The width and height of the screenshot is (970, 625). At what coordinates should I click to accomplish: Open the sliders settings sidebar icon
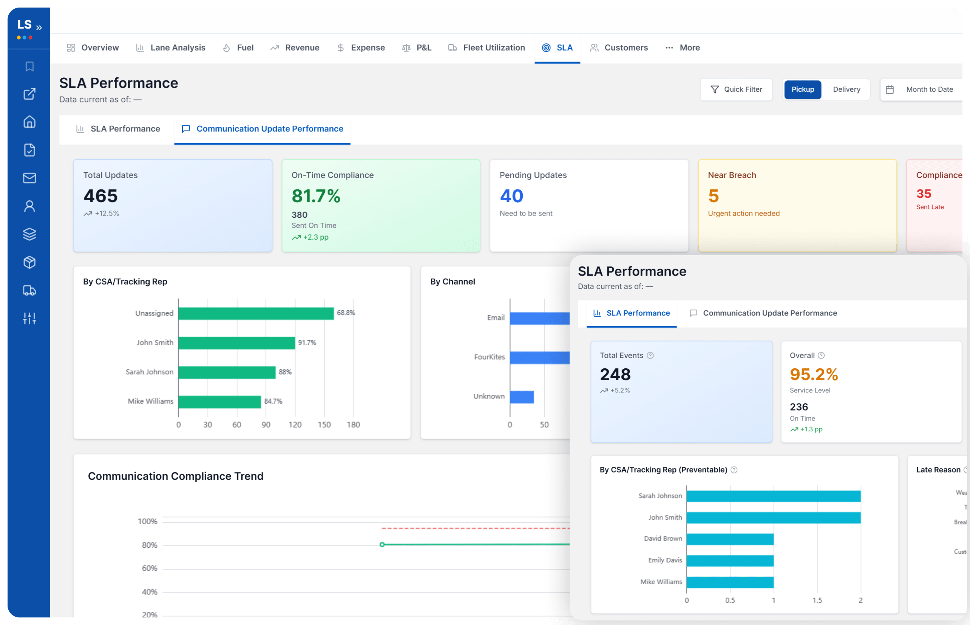pos(29,318)
